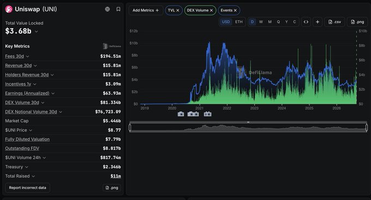The width and height of the screenshot is (371, 200).
Task: Select monthly (M) chart interval
Action: coord(270,22)
